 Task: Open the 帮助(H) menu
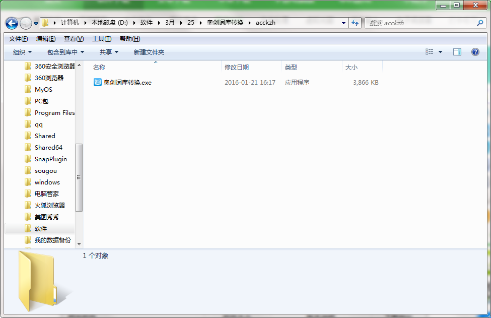point(130,39)
